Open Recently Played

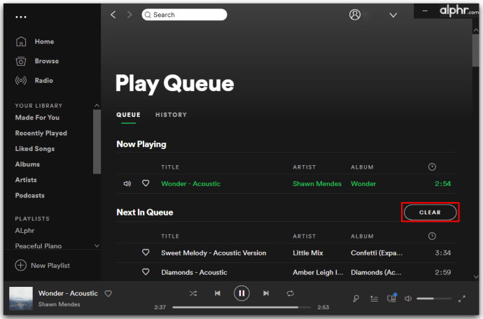41,133
